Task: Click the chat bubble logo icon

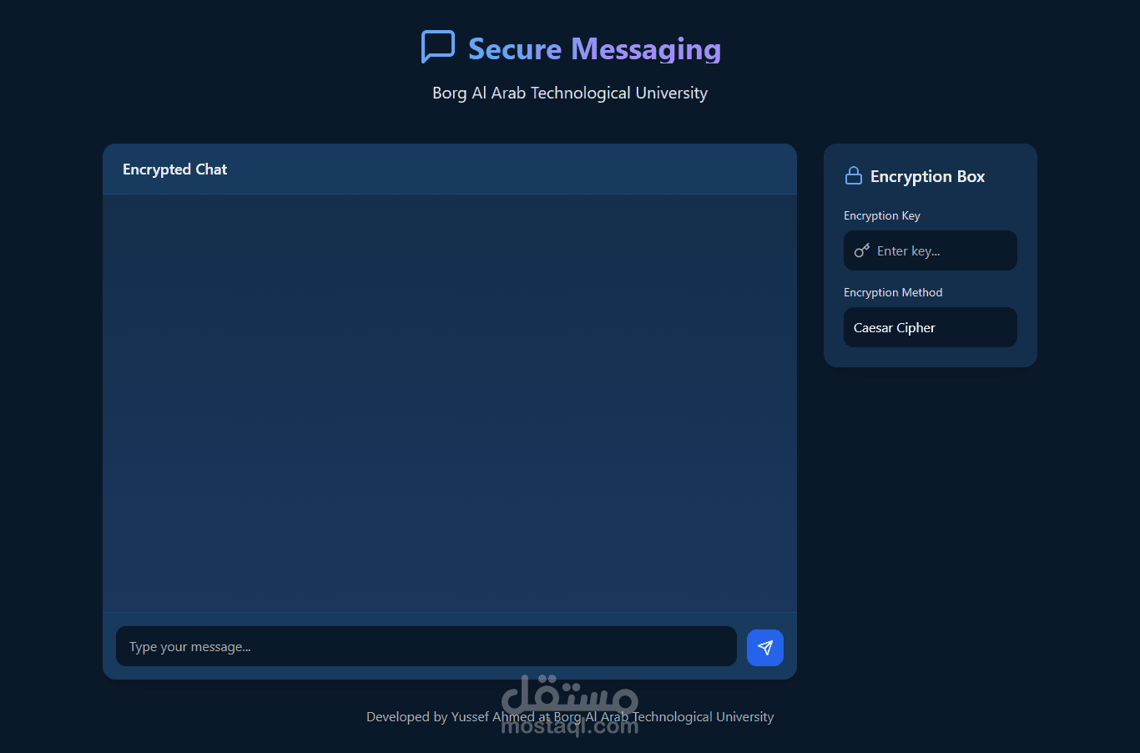Action: click(438, 47)
